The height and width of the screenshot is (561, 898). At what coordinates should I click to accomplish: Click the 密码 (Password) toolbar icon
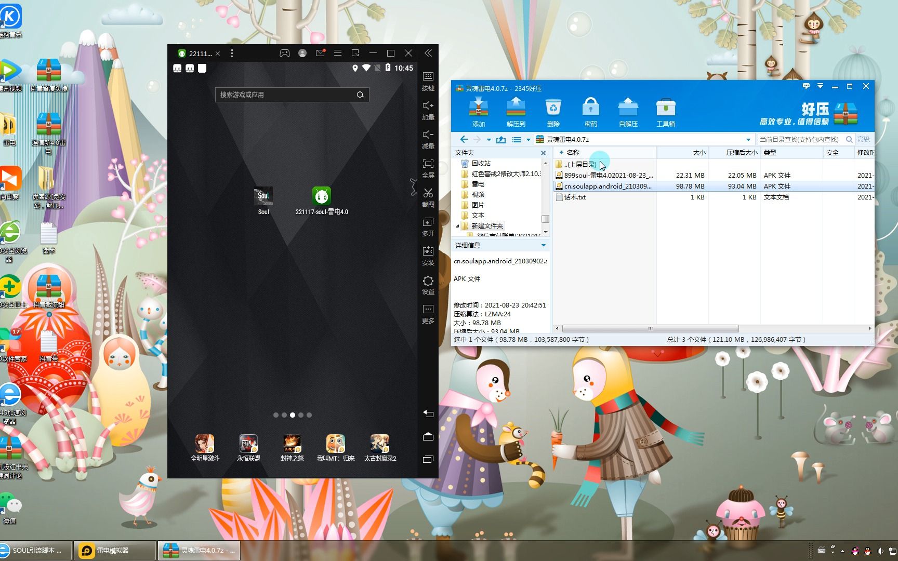tap(590, 112)
